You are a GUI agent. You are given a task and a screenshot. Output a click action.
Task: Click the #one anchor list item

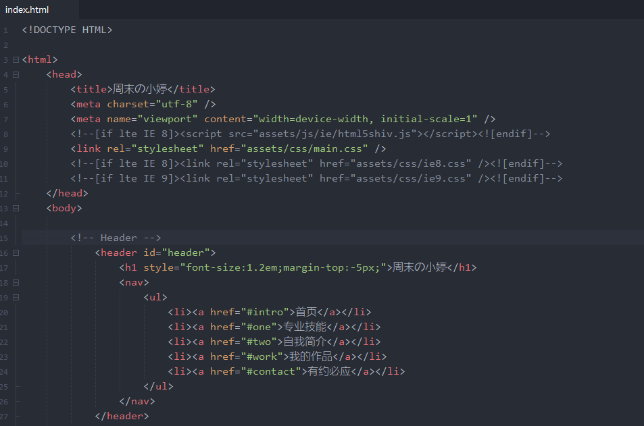click(274, 327)
